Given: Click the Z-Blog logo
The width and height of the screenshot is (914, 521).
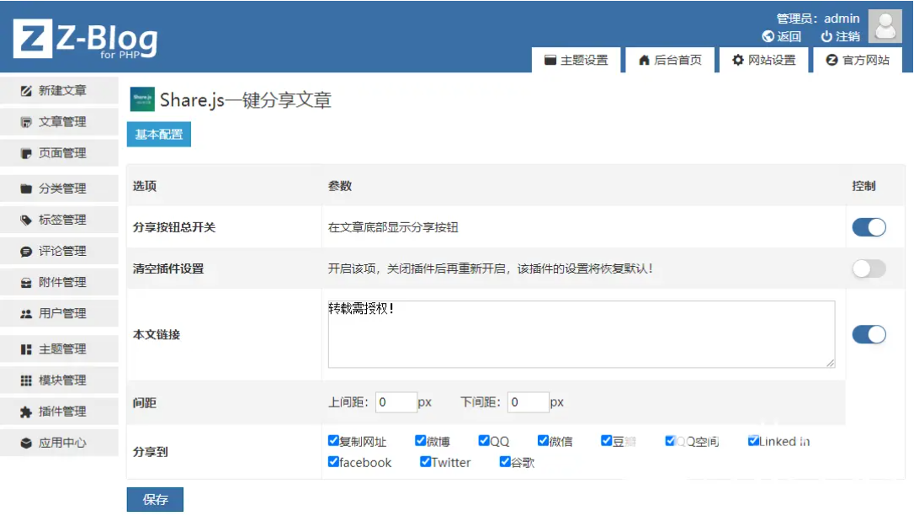Looking at the screenshot, I should point(86,39).
